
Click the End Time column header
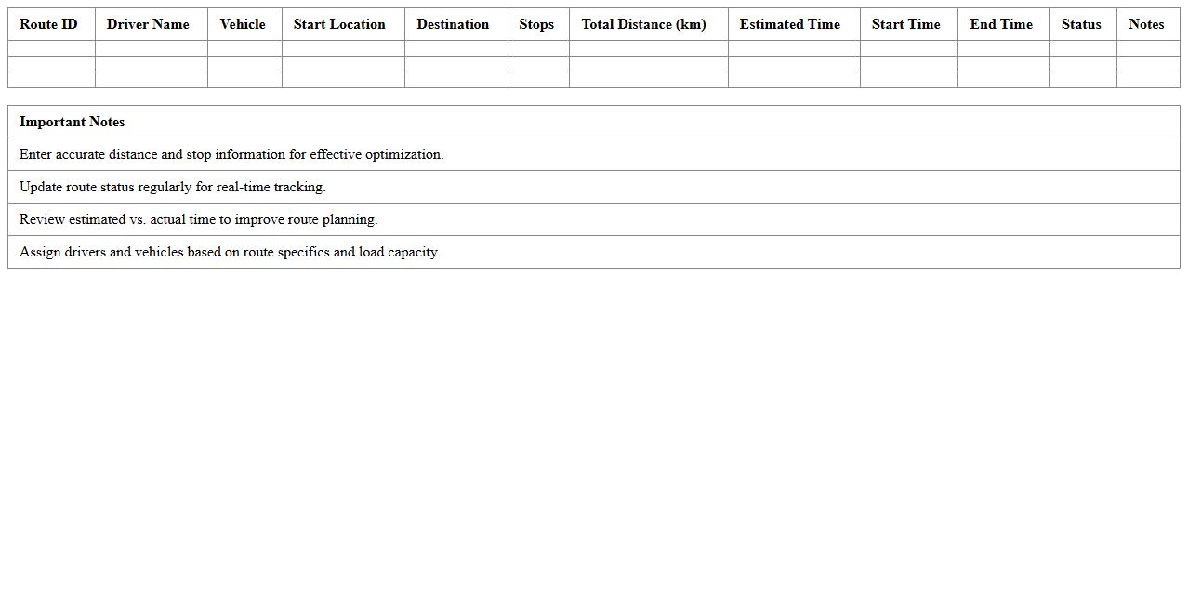1001,24
